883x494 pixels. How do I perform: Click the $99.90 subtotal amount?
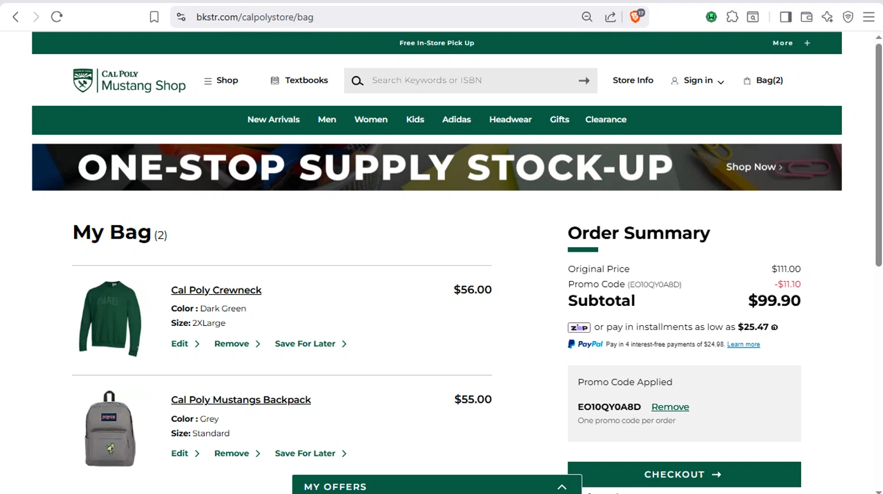774,301
